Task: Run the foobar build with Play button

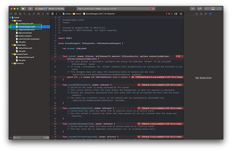Action: pos(23,9)
